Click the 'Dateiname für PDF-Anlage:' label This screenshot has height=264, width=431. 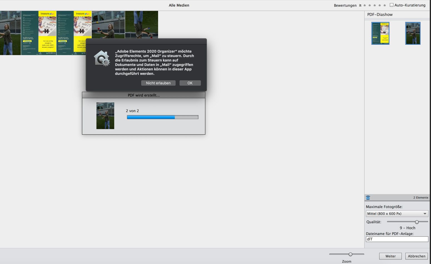point(390,234)
